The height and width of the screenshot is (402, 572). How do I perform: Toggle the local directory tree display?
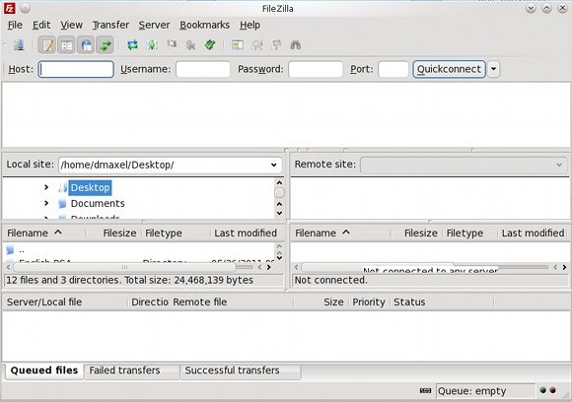(66, 45)
